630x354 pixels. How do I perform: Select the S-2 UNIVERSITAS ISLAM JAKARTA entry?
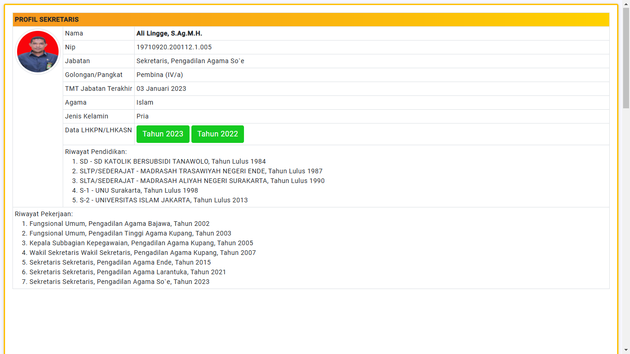click(x=164, y=200)
